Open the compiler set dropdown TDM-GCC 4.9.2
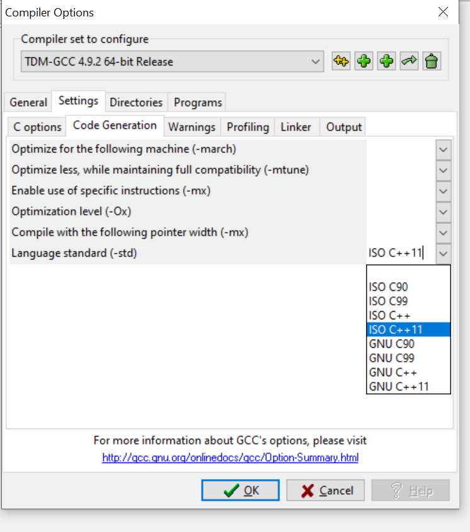 (x=172, y=61)
